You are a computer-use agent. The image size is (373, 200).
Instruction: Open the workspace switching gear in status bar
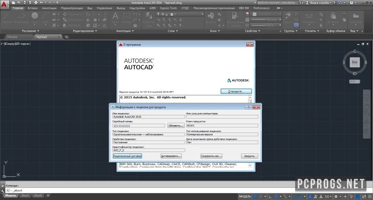click(336, 196)
